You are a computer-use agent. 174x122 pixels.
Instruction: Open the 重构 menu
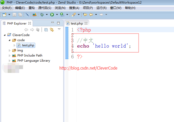(32, 8)
